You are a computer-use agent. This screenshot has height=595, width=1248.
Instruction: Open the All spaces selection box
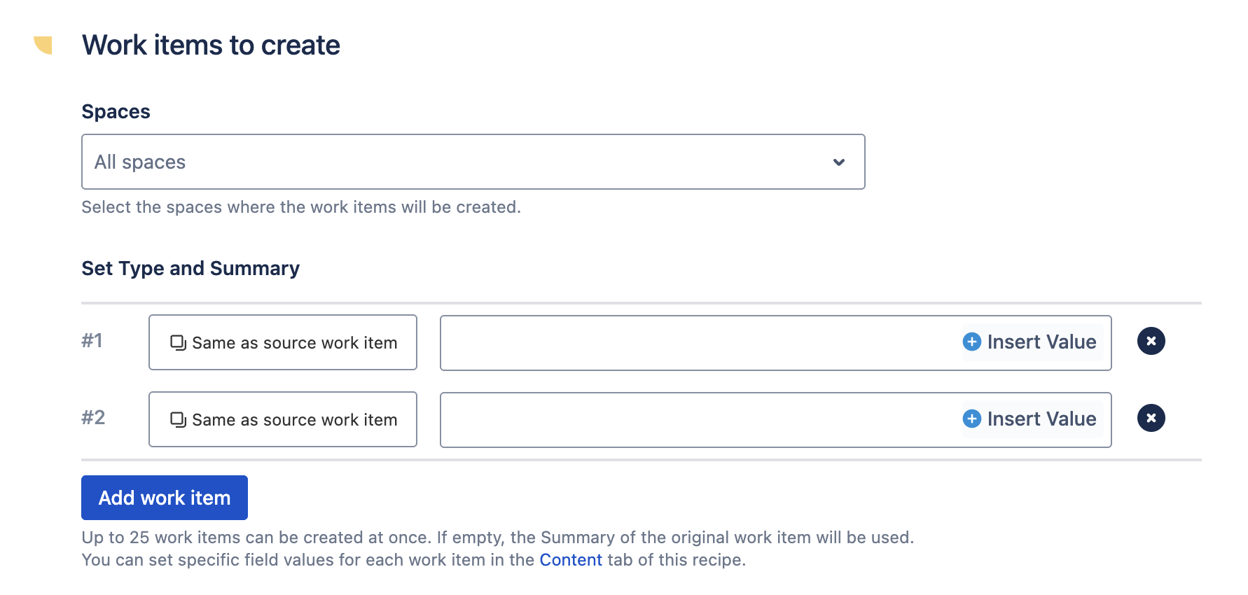click(x=473, y=162)
